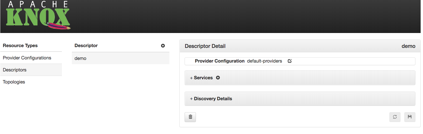Click the demo name in detail header

pos(408,46)
